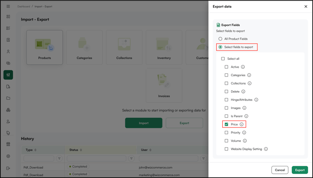Click the info icon next to Categories
Screen dimensions: 313x178
(x=249, y=75)
